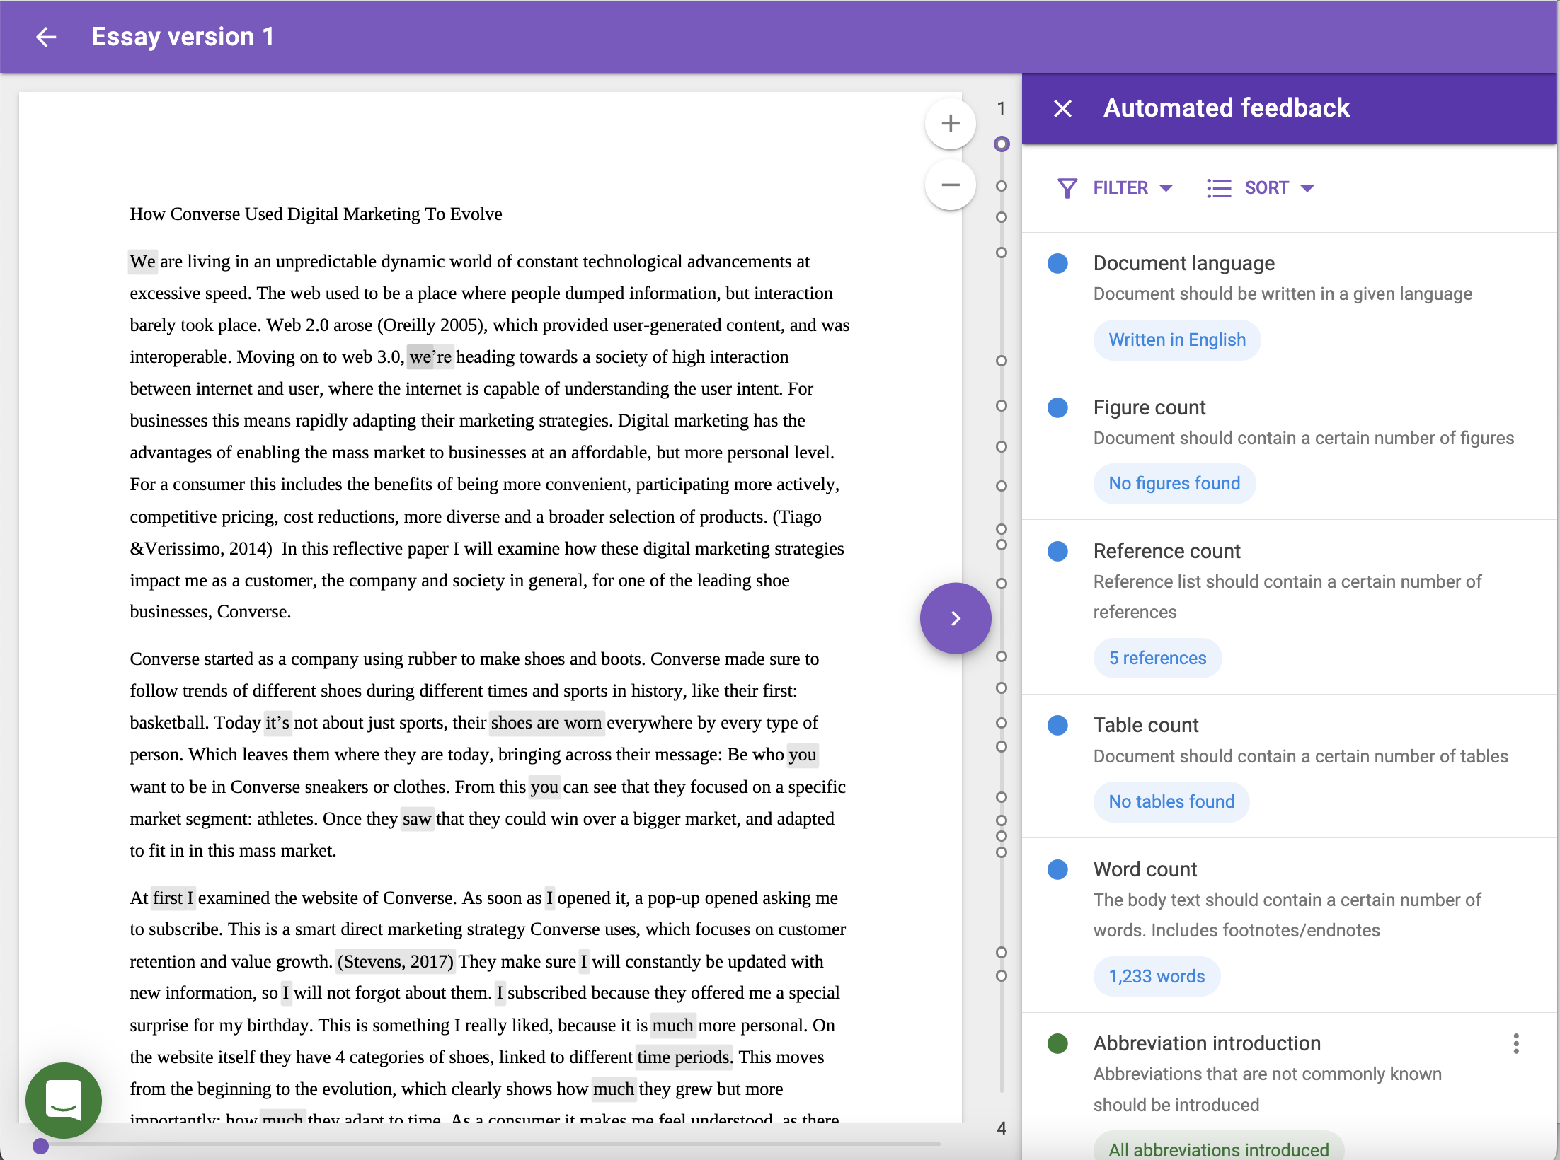The image size is (1560, 1160).
Task: Select the Word count feedback item
Action: [1289, 925]
